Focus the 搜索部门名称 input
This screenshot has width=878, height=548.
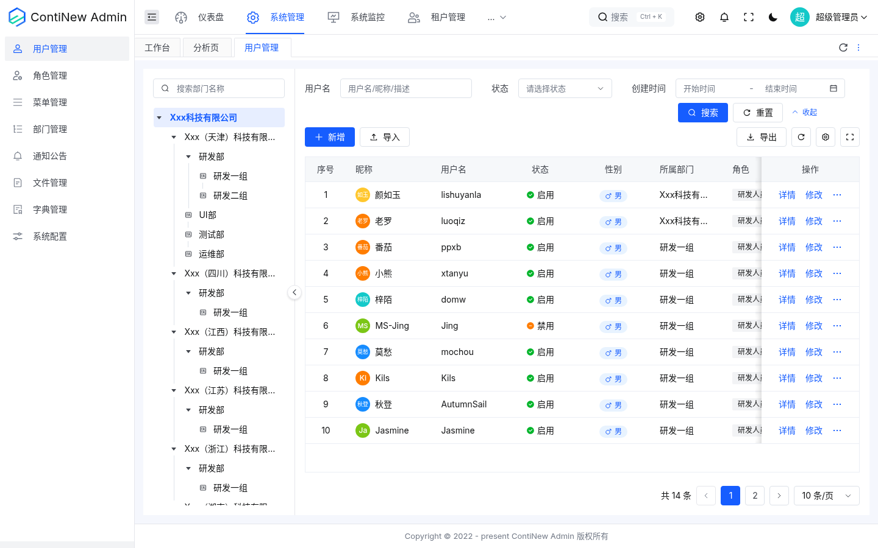tap(219, 88)
